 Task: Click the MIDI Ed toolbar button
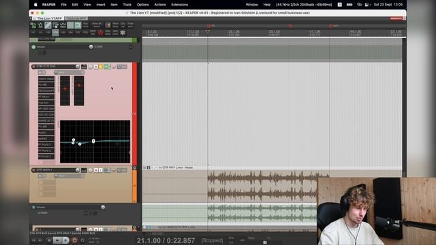point(93,33)
